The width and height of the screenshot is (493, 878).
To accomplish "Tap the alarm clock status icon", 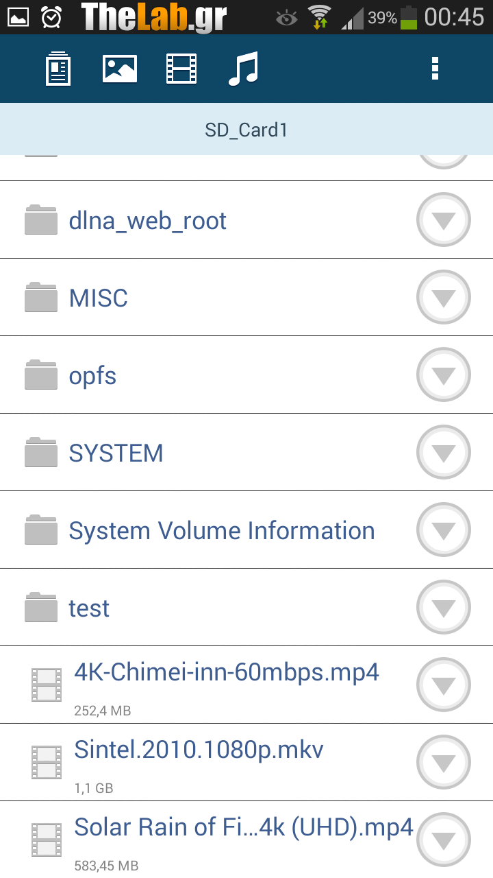I will (51, 17).
